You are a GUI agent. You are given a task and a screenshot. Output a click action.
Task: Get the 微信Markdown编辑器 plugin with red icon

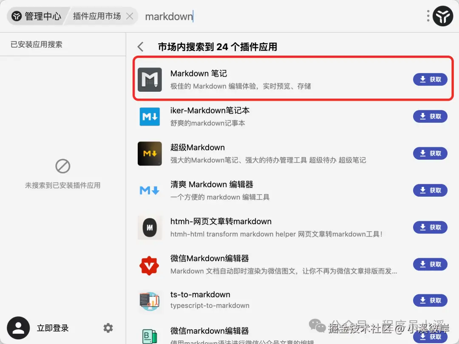click(x=430, y=265)
